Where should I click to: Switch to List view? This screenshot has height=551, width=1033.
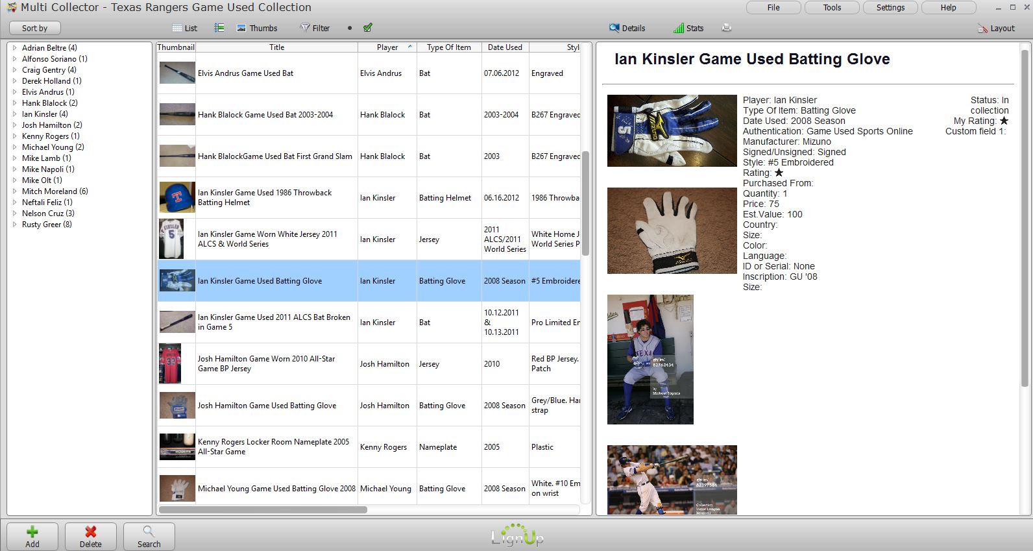point(185,28)
